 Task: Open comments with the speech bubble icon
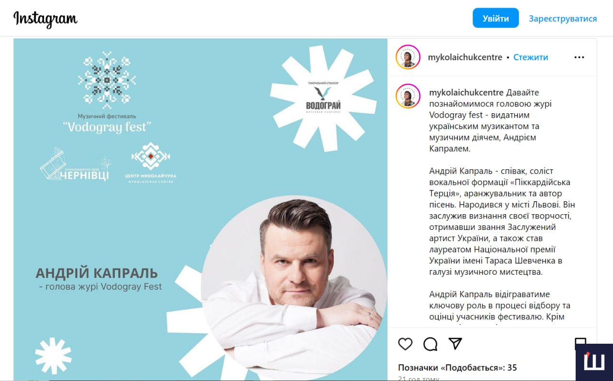click(431, 344)
